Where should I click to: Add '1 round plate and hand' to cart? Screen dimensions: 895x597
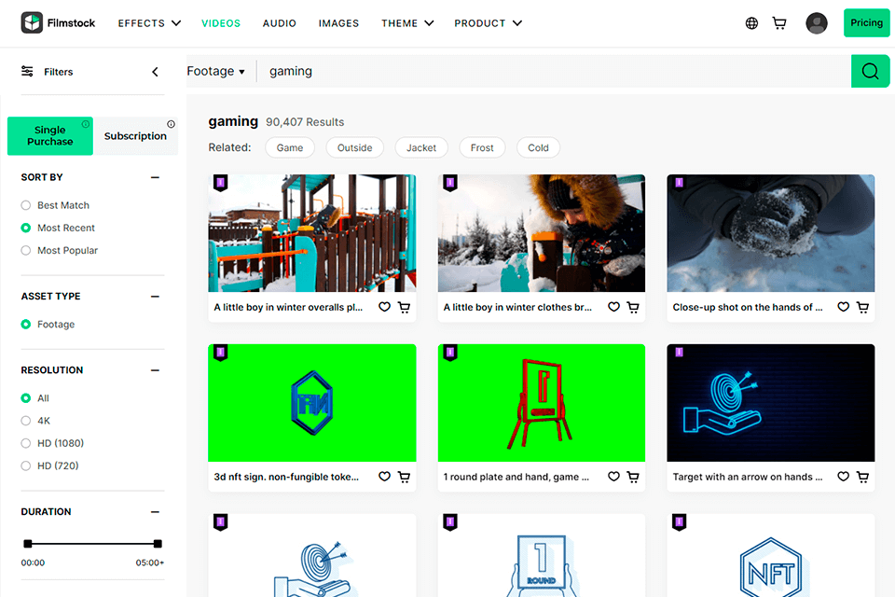point(633,477)
